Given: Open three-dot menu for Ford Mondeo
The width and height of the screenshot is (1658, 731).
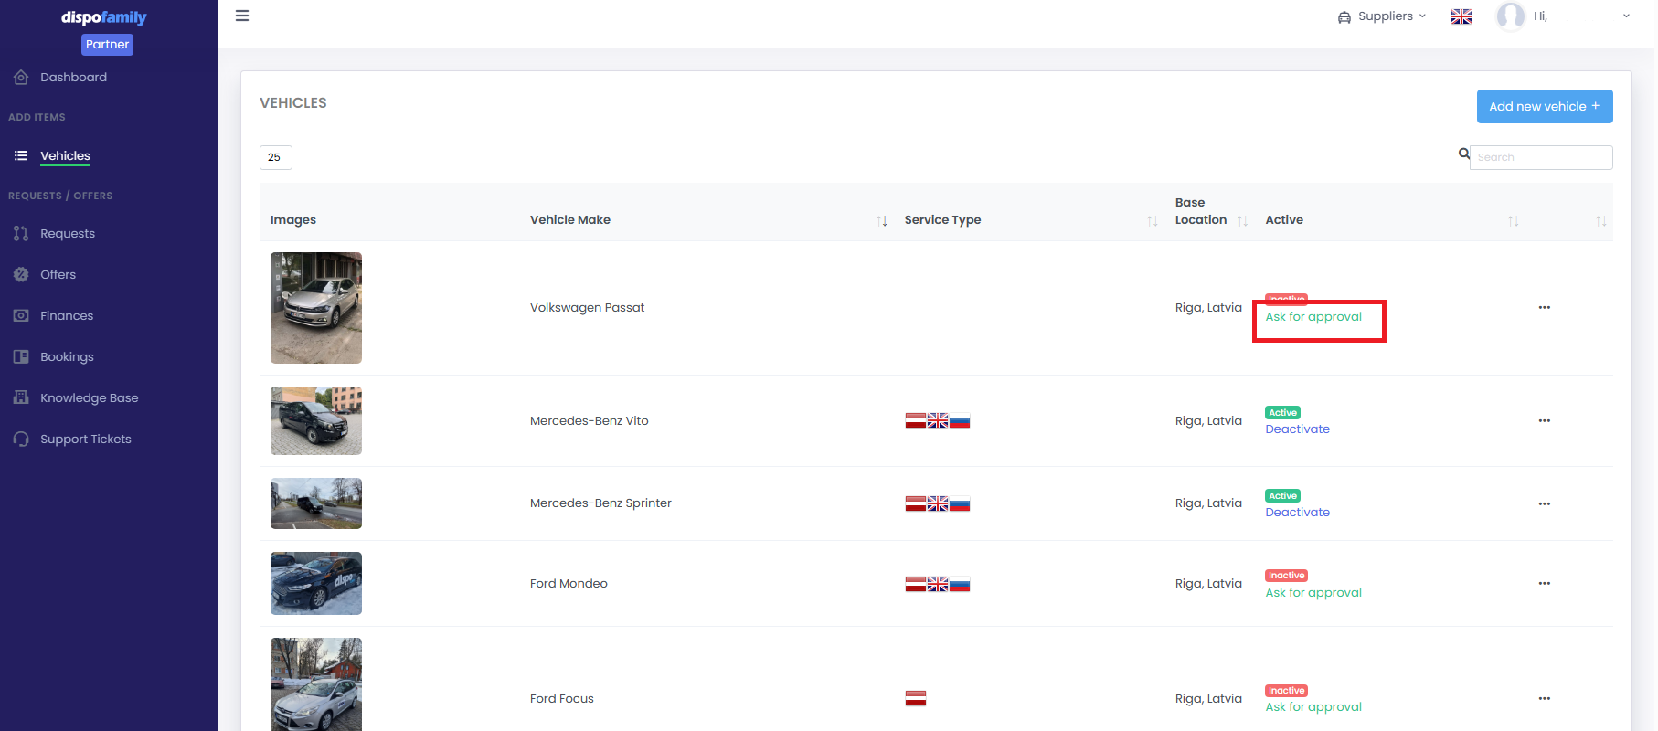Looking at the screenshot, I should click(x=1544, y=584).
